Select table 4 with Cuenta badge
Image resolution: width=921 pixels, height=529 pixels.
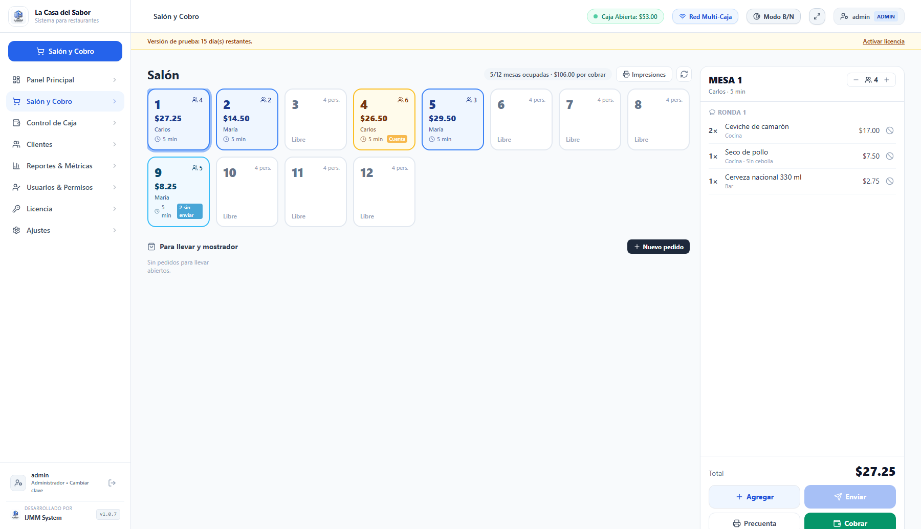click(384, 120)
